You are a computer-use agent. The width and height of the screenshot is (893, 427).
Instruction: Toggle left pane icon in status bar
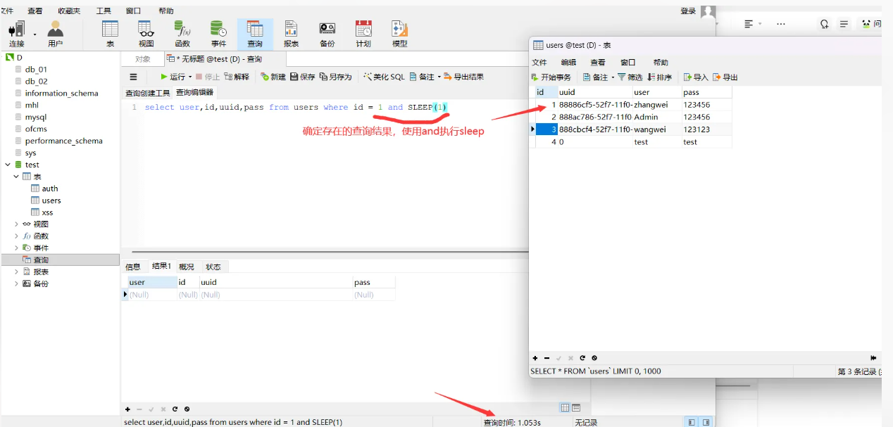coord(692,422)
